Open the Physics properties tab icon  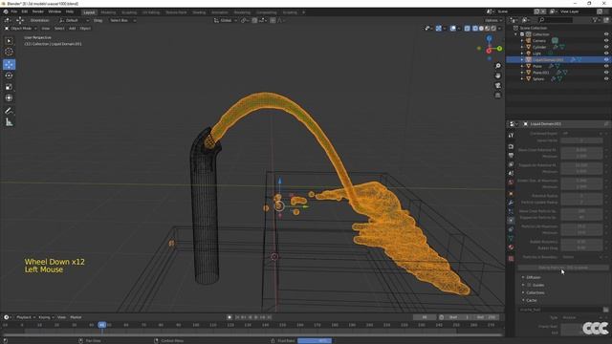[x=511, y=221]
